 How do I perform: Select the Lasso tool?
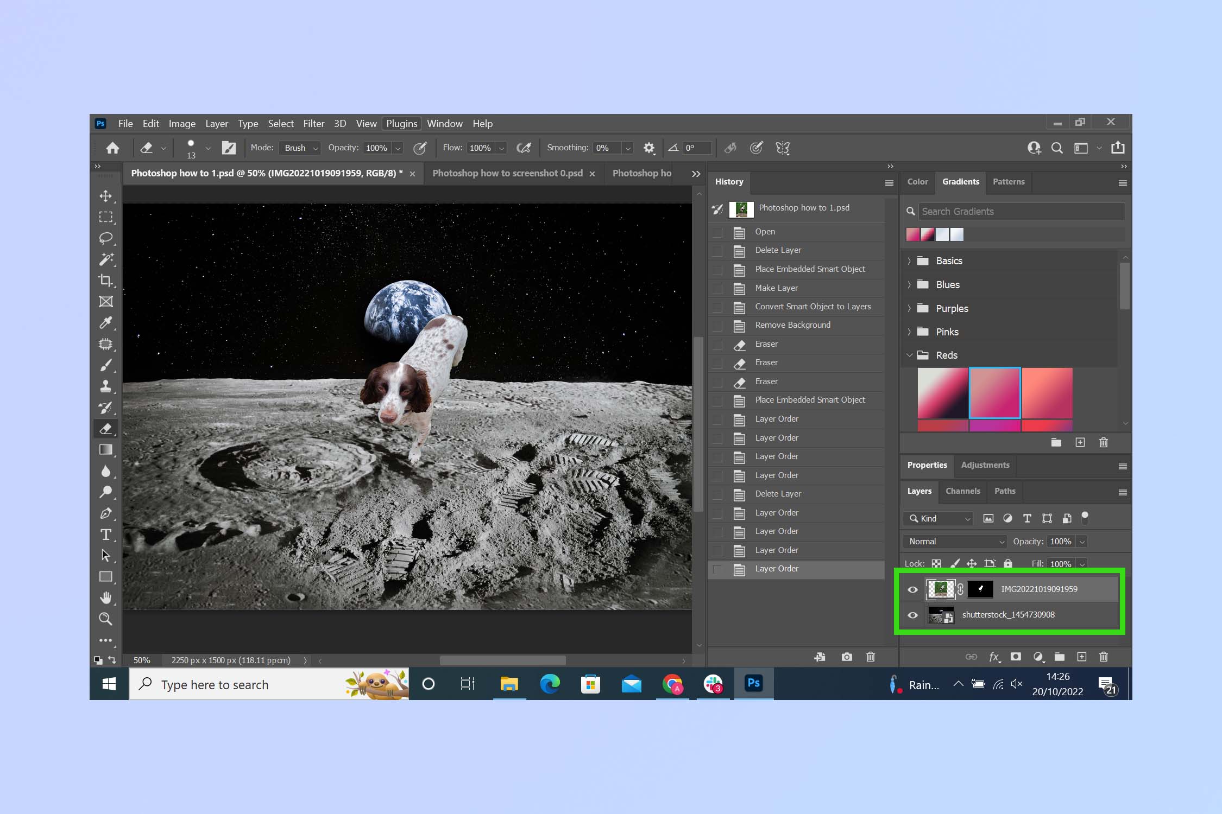point(106,238)
